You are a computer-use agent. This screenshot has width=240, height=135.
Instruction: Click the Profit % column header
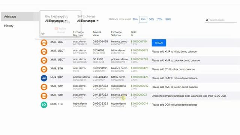coord(133,34)
